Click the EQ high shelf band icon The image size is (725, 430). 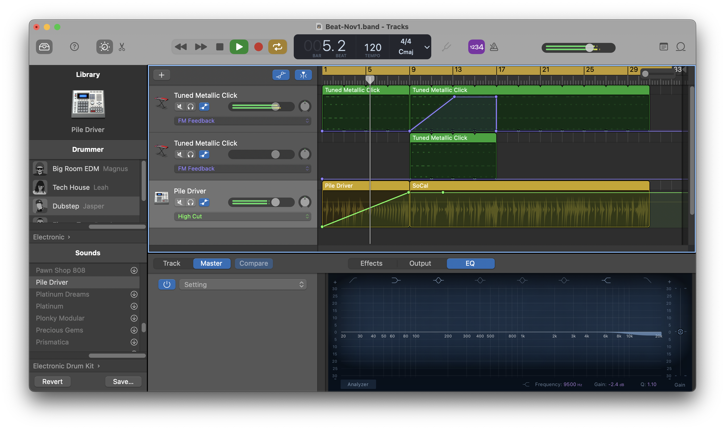pos(606,281)
